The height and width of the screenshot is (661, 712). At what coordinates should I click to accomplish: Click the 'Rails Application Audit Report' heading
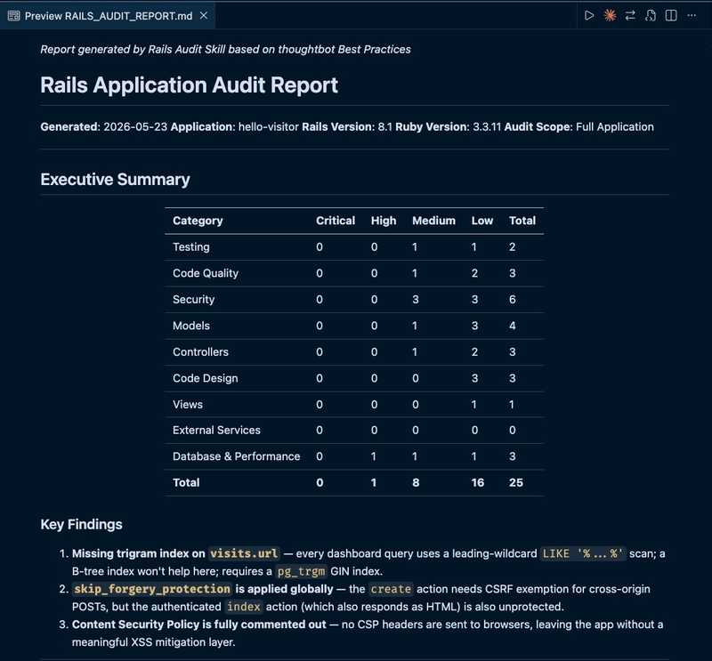point(189,85)
